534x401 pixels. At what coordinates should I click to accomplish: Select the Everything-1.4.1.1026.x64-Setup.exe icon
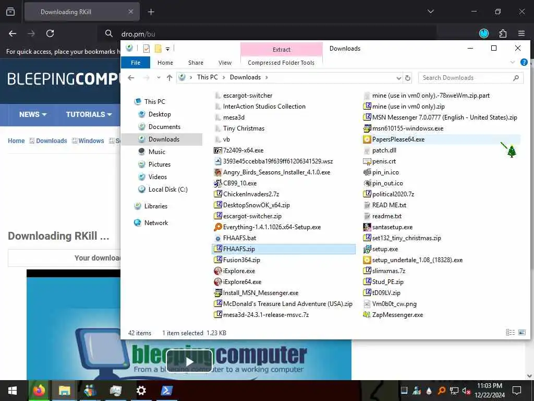click(217, 227)
